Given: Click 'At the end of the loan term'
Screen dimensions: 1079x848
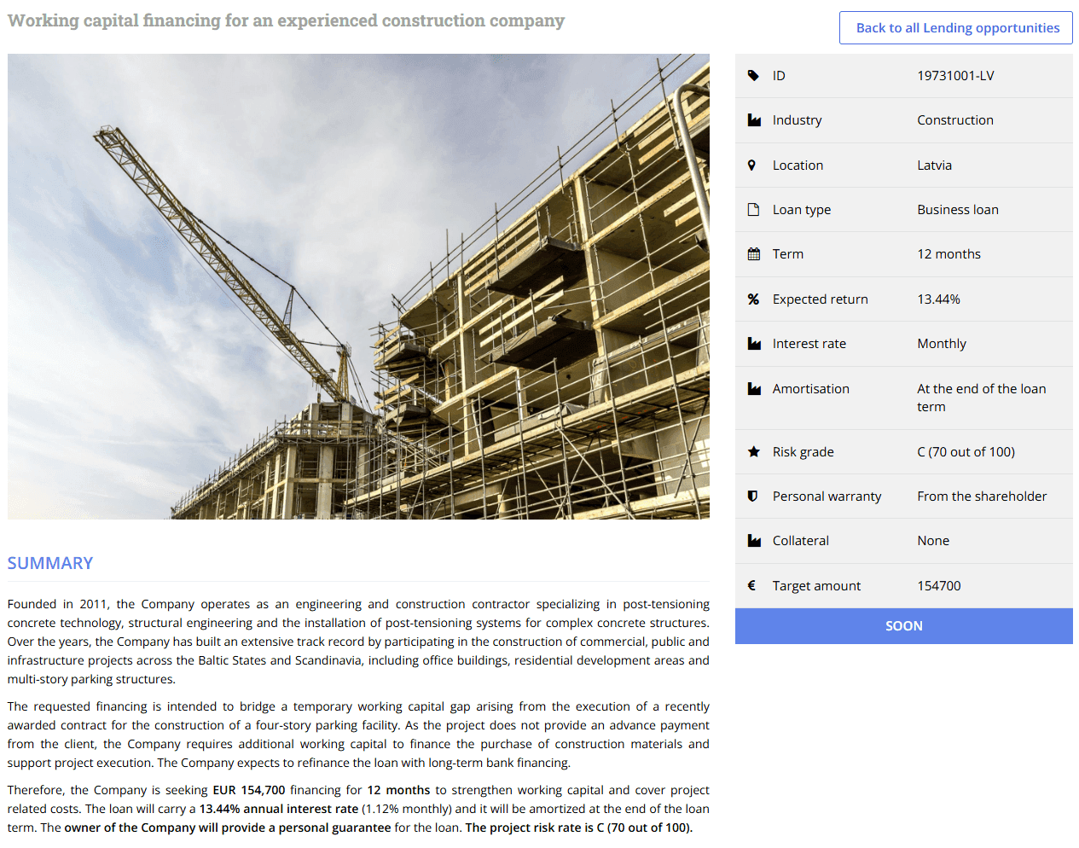Looking at the screenshot, I should click(x=982, y=398).
